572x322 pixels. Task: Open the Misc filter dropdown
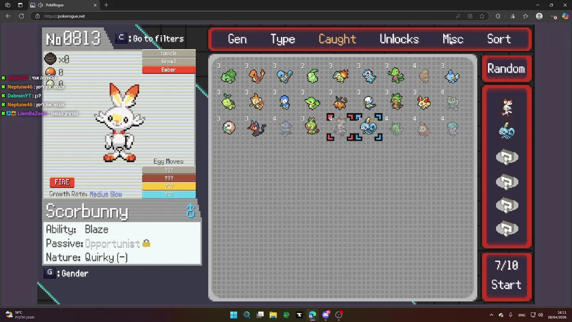453,39
